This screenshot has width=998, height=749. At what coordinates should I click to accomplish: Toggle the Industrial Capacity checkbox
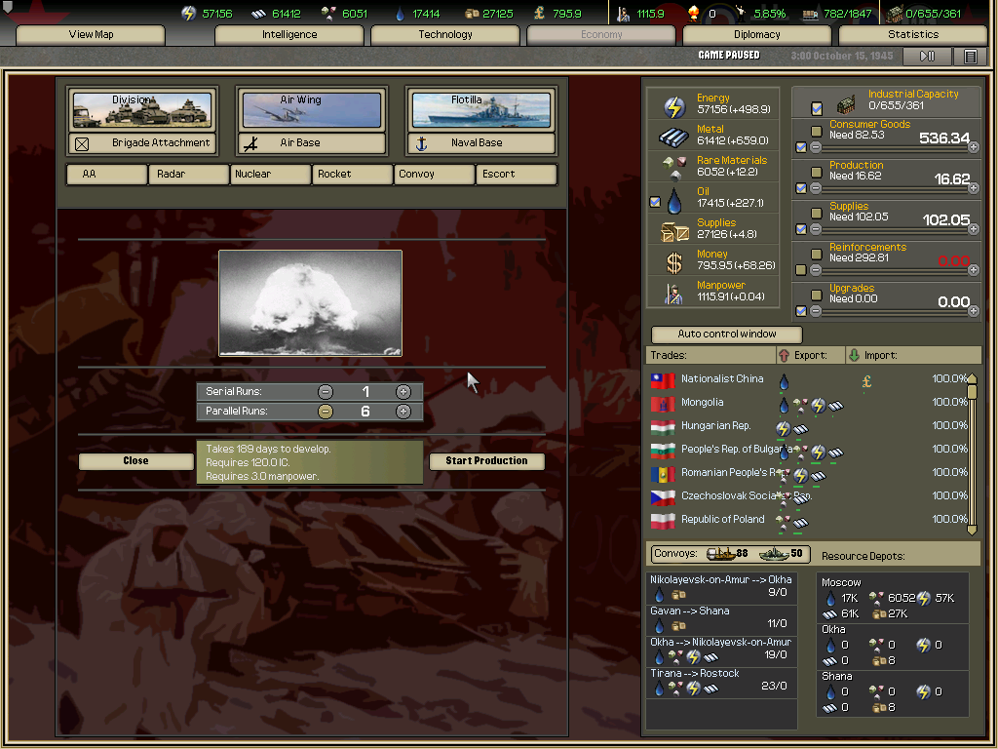[x=817, y=108]
